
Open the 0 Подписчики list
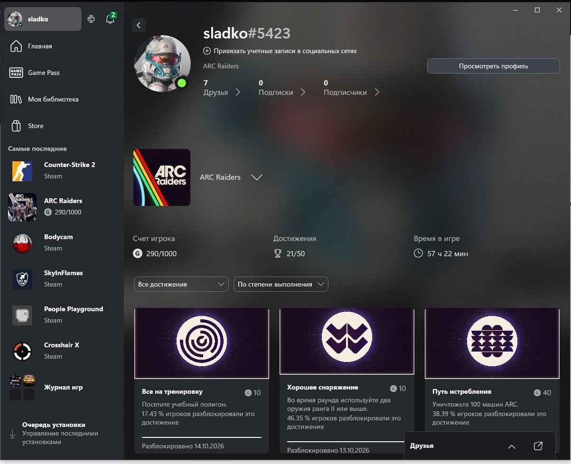pos(352,88)
